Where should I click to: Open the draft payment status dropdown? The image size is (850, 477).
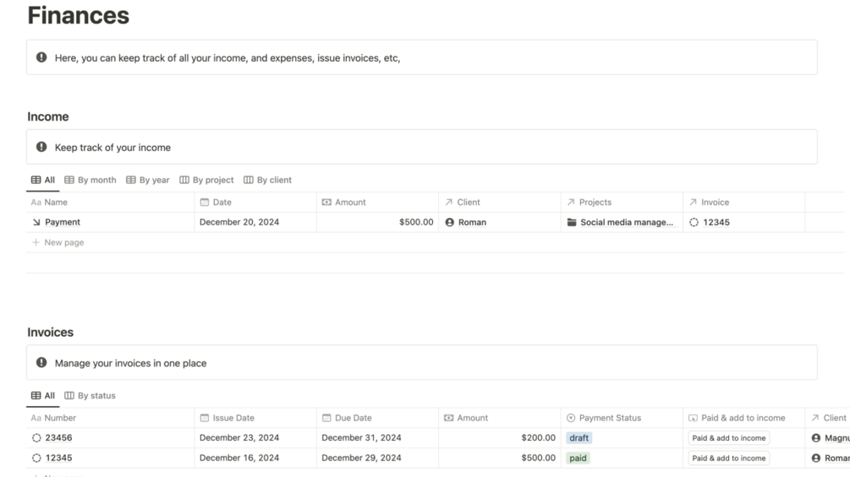coord(579,438)
